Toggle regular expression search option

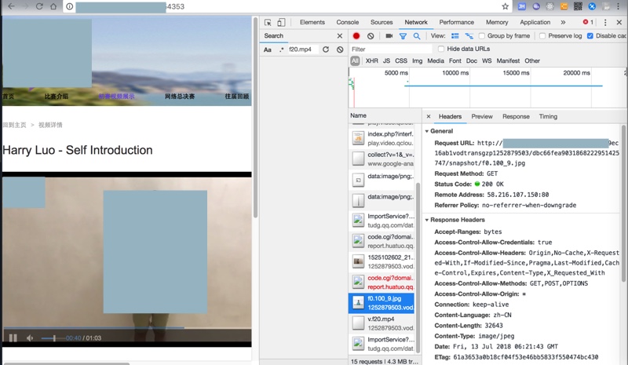[x=281, y=49]
